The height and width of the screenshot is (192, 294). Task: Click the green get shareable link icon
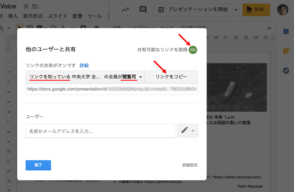193,50
